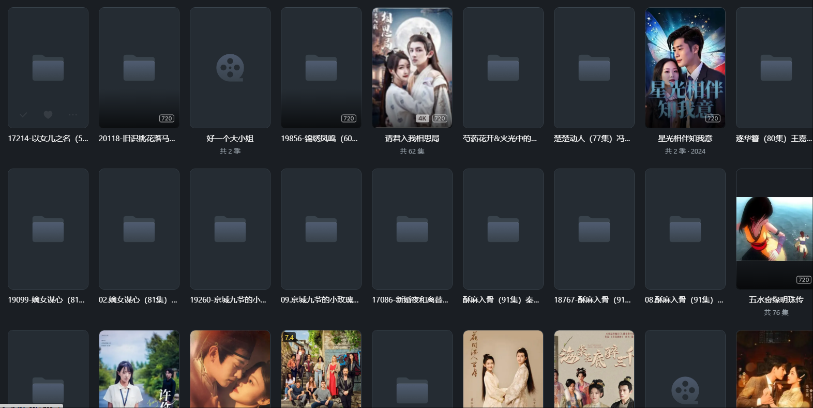
Task: Click the title 逐华簪（80集）王嘉
Action: point(774,139)
